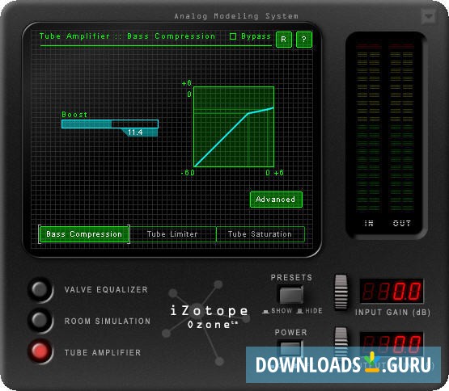Click the Boost value 11.4
Viewport: 449px width, 391px height.
(x=135, y=132)
